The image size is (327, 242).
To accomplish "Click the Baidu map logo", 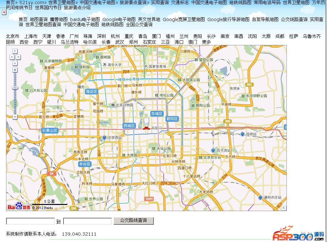I will [19, 206].
